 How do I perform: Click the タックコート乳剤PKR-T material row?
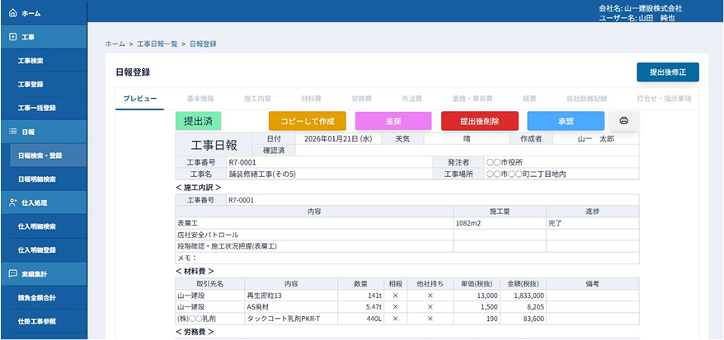[407, 319]
